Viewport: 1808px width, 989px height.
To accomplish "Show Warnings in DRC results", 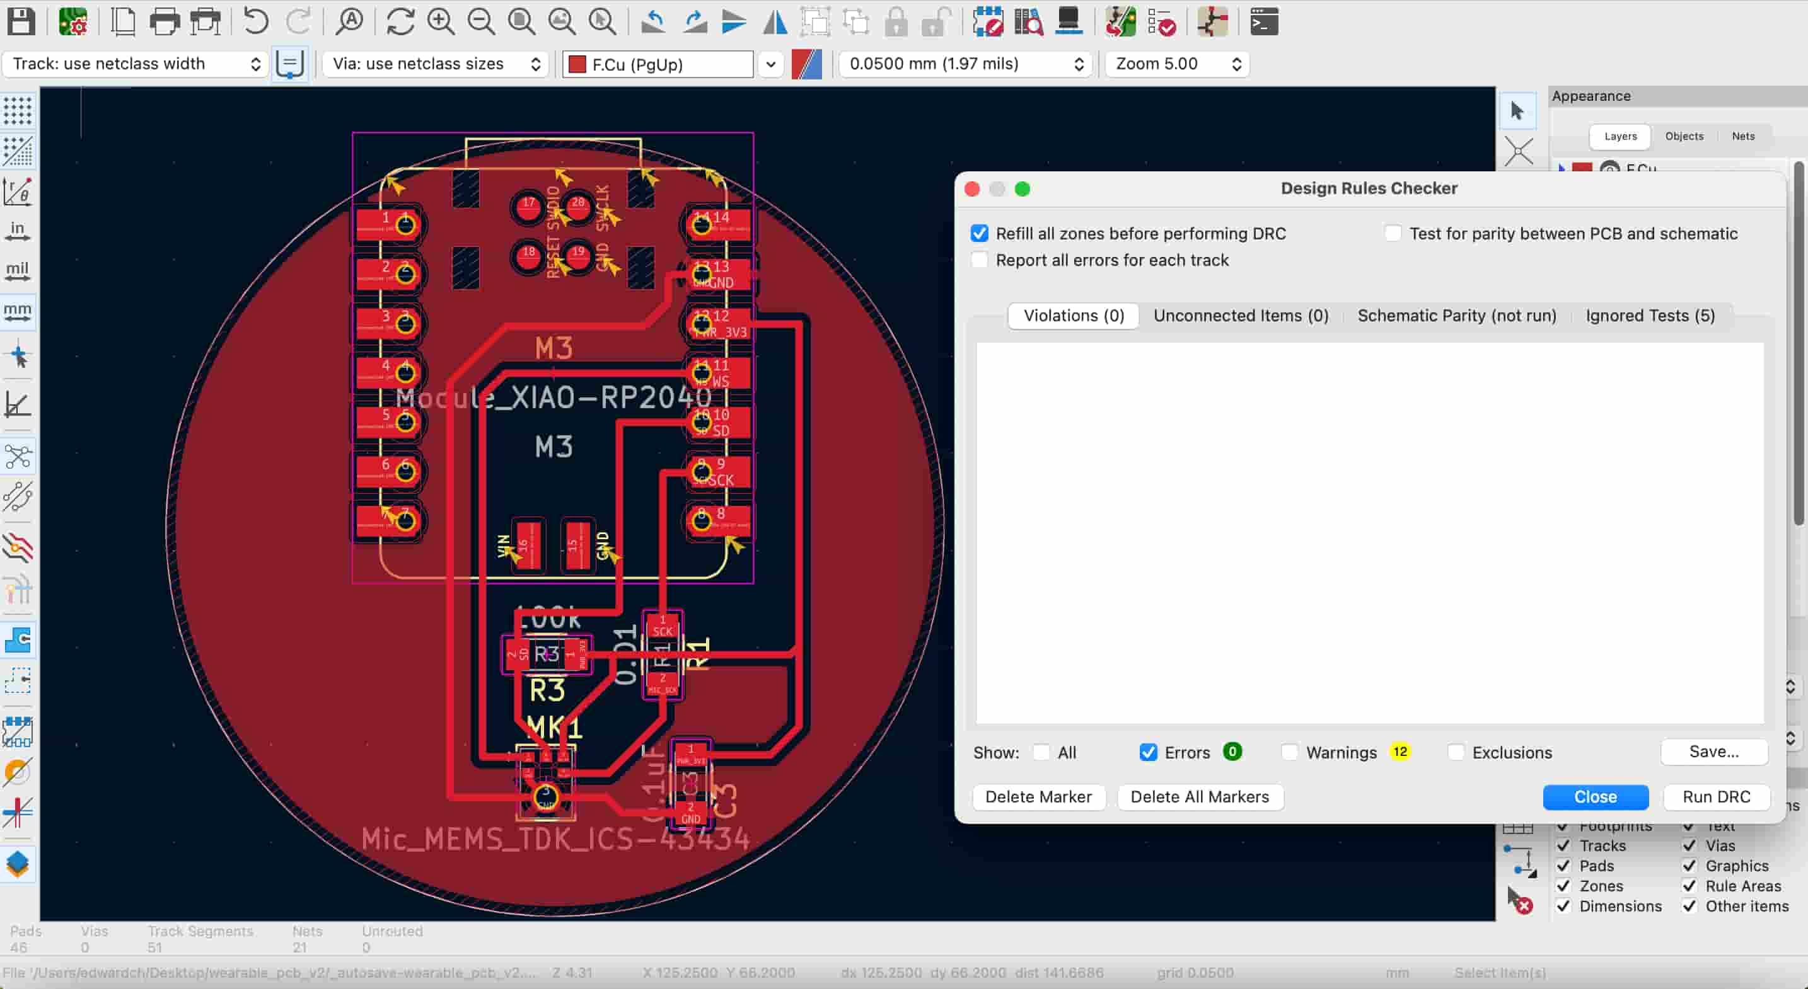I will 1289,753.
